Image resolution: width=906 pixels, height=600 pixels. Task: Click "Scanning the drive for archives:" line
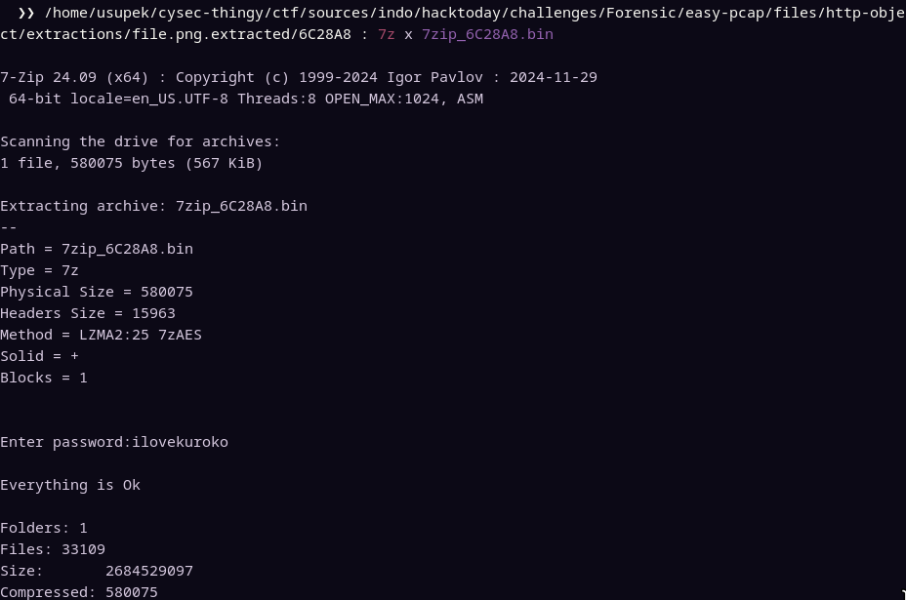(140, 141)
